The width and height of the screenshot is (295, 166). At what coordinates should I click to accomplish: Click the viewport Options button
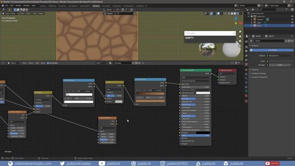238,10
